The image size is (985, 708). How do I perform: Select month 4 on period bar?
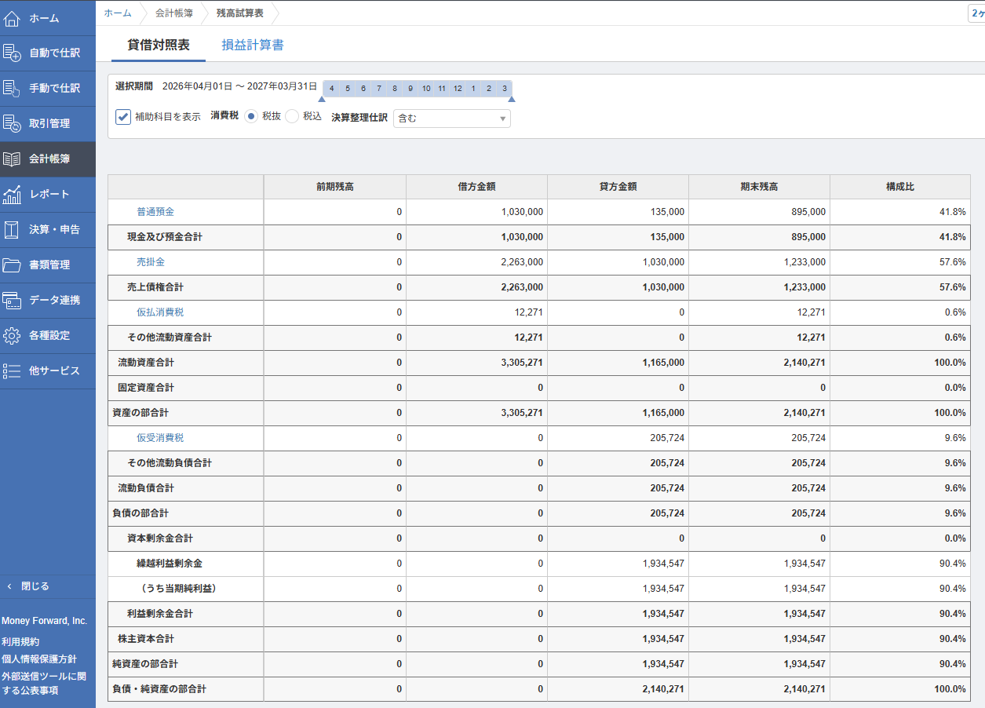pyautogui.click(x=331, y=88)
